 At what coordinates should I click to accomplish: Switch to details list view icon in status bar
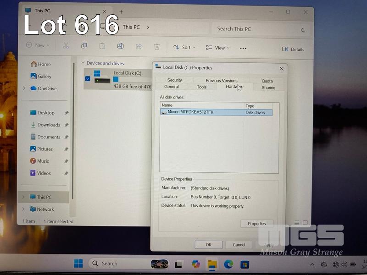(297, 222)
